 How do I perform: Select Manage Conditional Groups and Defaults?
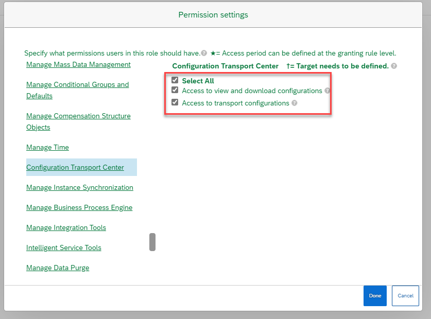pos(78,90)
